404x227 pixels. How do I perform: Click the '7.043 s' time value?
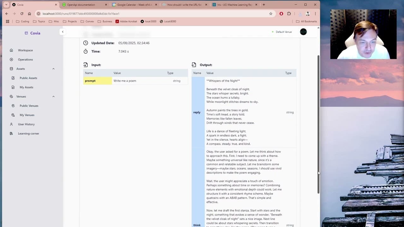tap(123, 51)
